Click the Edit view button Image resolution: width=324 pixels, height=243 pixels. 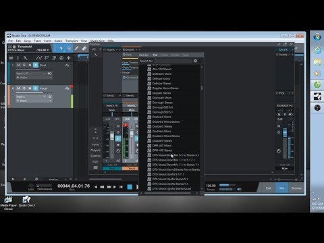pyautogui.click(x=269, y=188)
